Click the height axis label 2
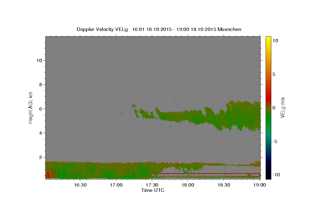The width and height of the screenshot is (322, 215). [x=41, y=157]
